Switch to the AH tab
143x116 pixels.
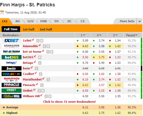pyautogui.click(x=18, y=21)
